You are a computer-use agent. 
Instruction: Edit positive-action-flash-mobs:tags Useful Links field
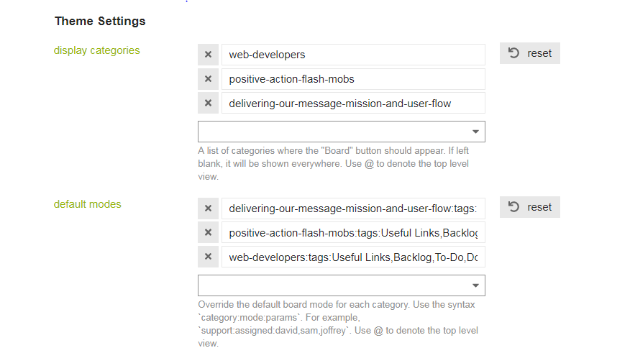tap(353, 233)
